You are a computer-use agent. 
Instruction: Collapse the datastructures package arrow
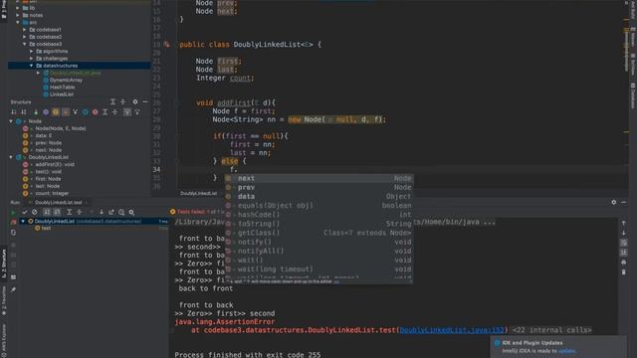tap(31, 66)
